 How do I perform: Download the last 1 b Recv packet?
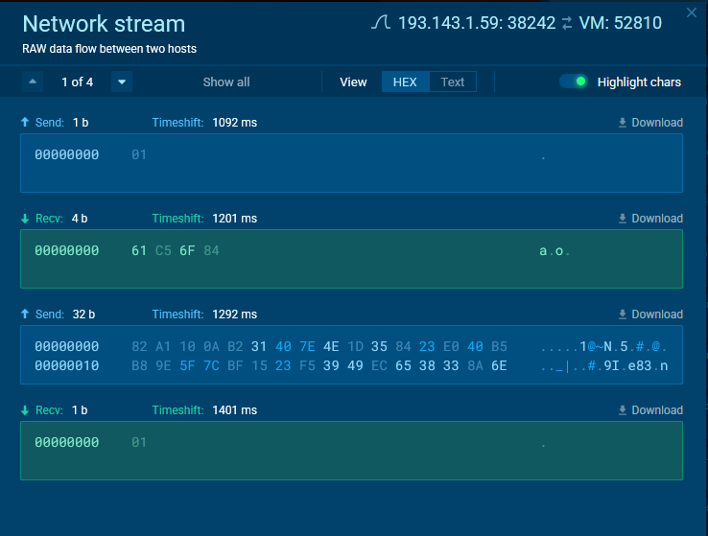pos(649,410)
